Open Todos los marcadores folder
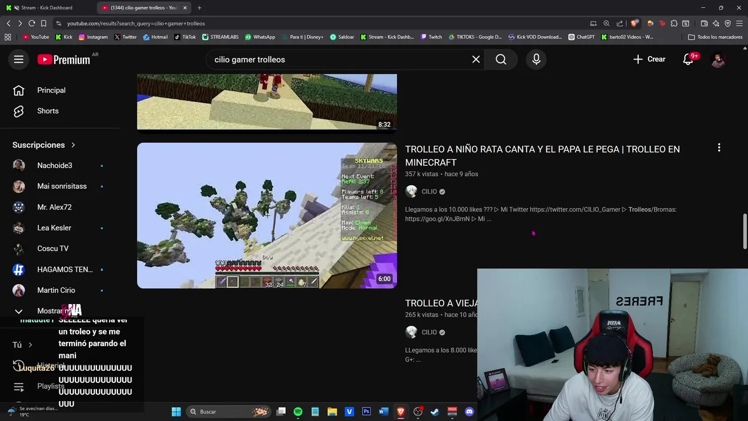Image resolution: width=748 pixels, height=421 pixels. [715, 37]
